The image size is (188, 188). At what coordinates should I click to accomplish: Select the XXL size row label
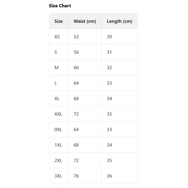click(58, 114)
